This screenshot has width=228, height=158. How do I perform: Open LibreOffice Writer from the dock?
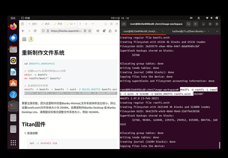[x=13, y=72]
